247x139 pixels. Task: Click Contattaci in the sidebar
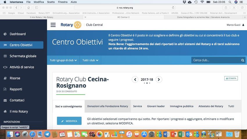[x=17, y=100]
